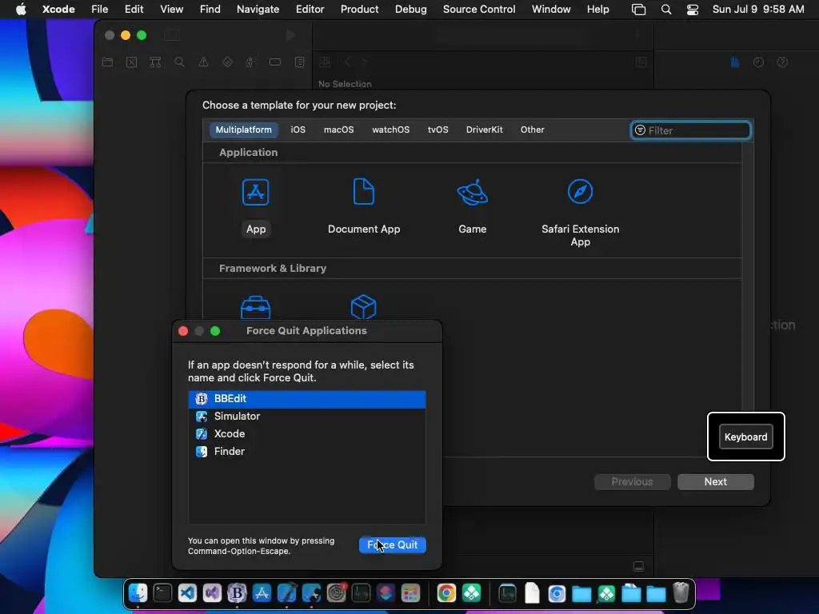Open Spotlight search in menu bar
819x614 pixels.
[666, 10]
